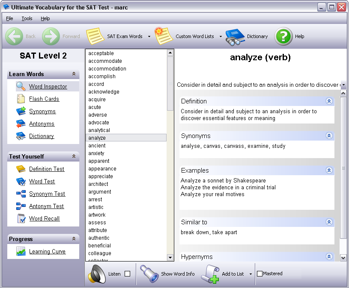Open the Word Inspector link
The width and height of the screenshot is (349, 288).
48,87
